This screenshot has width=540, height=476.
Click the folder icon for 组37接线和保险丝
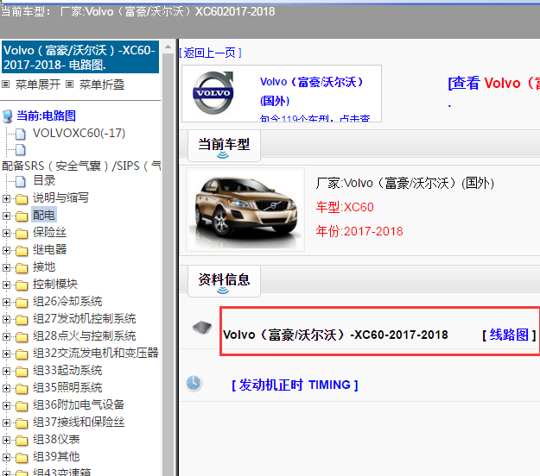(22, 423)
